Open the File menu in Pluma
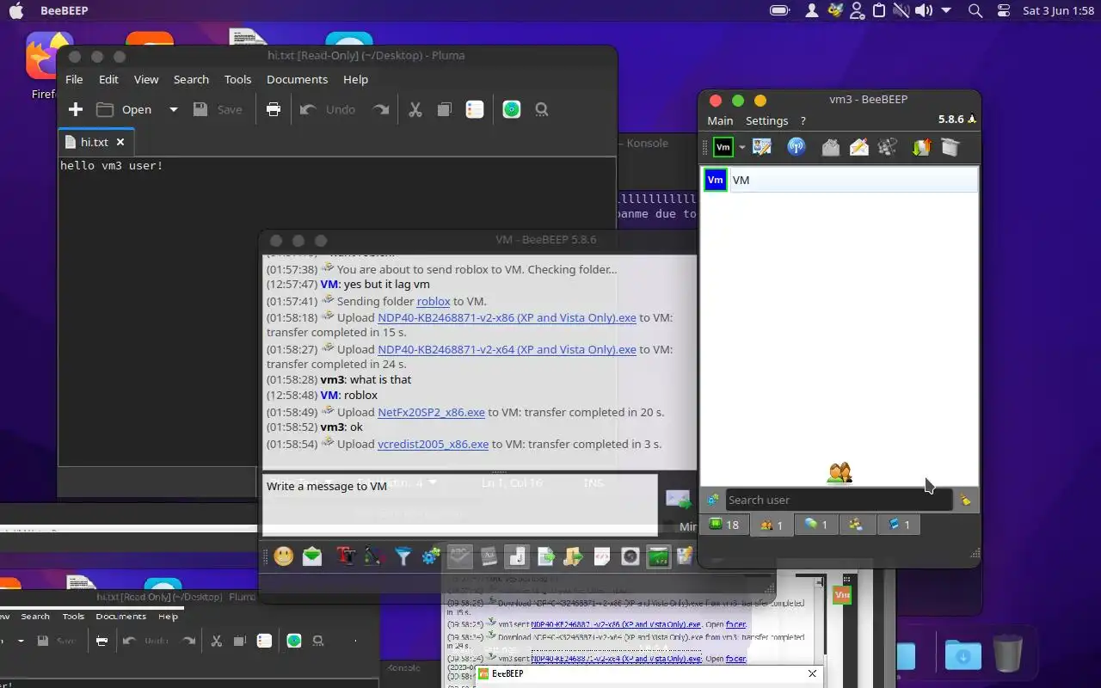1101x688 pixels. coord(74,79)
